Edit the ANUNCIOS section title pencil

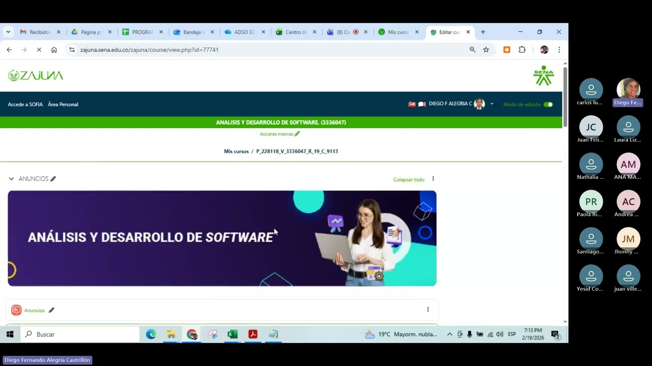[x=53, y=179]
